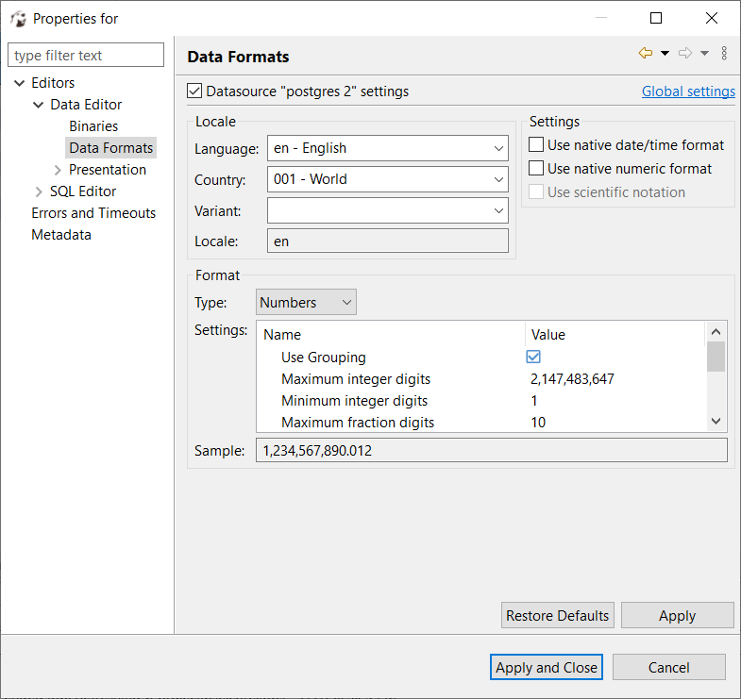The height and width of the screenshot is (699, 741).
Task: Open the Language combo box
Action: coord(388,148)
